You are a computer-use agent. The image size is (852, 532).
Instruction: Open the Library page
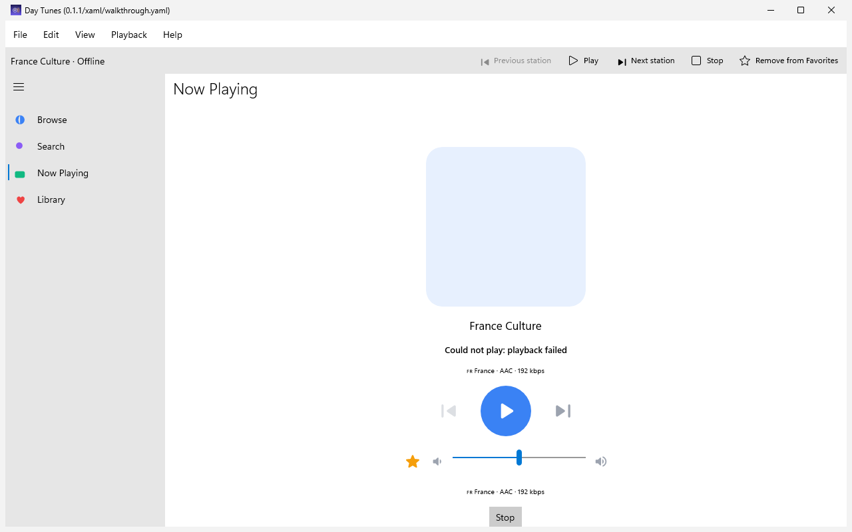(85, 199)
